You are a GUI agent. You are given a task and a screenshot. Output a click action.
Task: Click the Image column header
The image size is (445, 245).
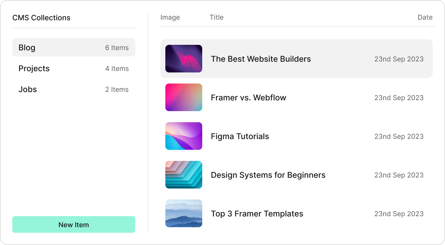coord(170,17)
